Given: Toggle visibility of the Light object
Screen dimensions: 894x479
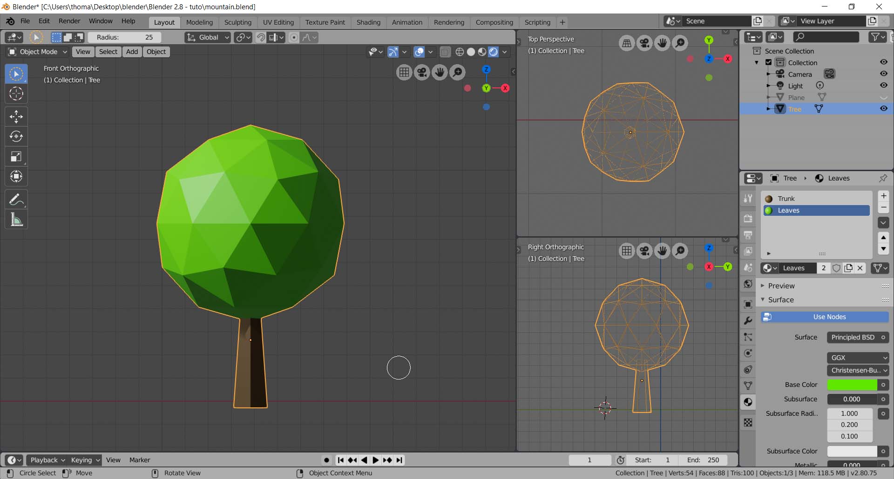Looking at the screenshot, I should [x=883, y=86].
